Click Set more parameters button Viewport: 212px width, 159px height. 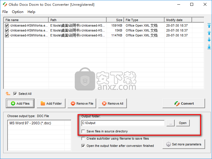click(184, 144)
